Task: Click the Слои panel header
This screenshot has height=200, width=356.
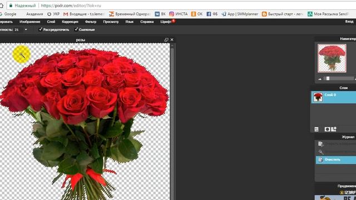Action: (344, 88)
